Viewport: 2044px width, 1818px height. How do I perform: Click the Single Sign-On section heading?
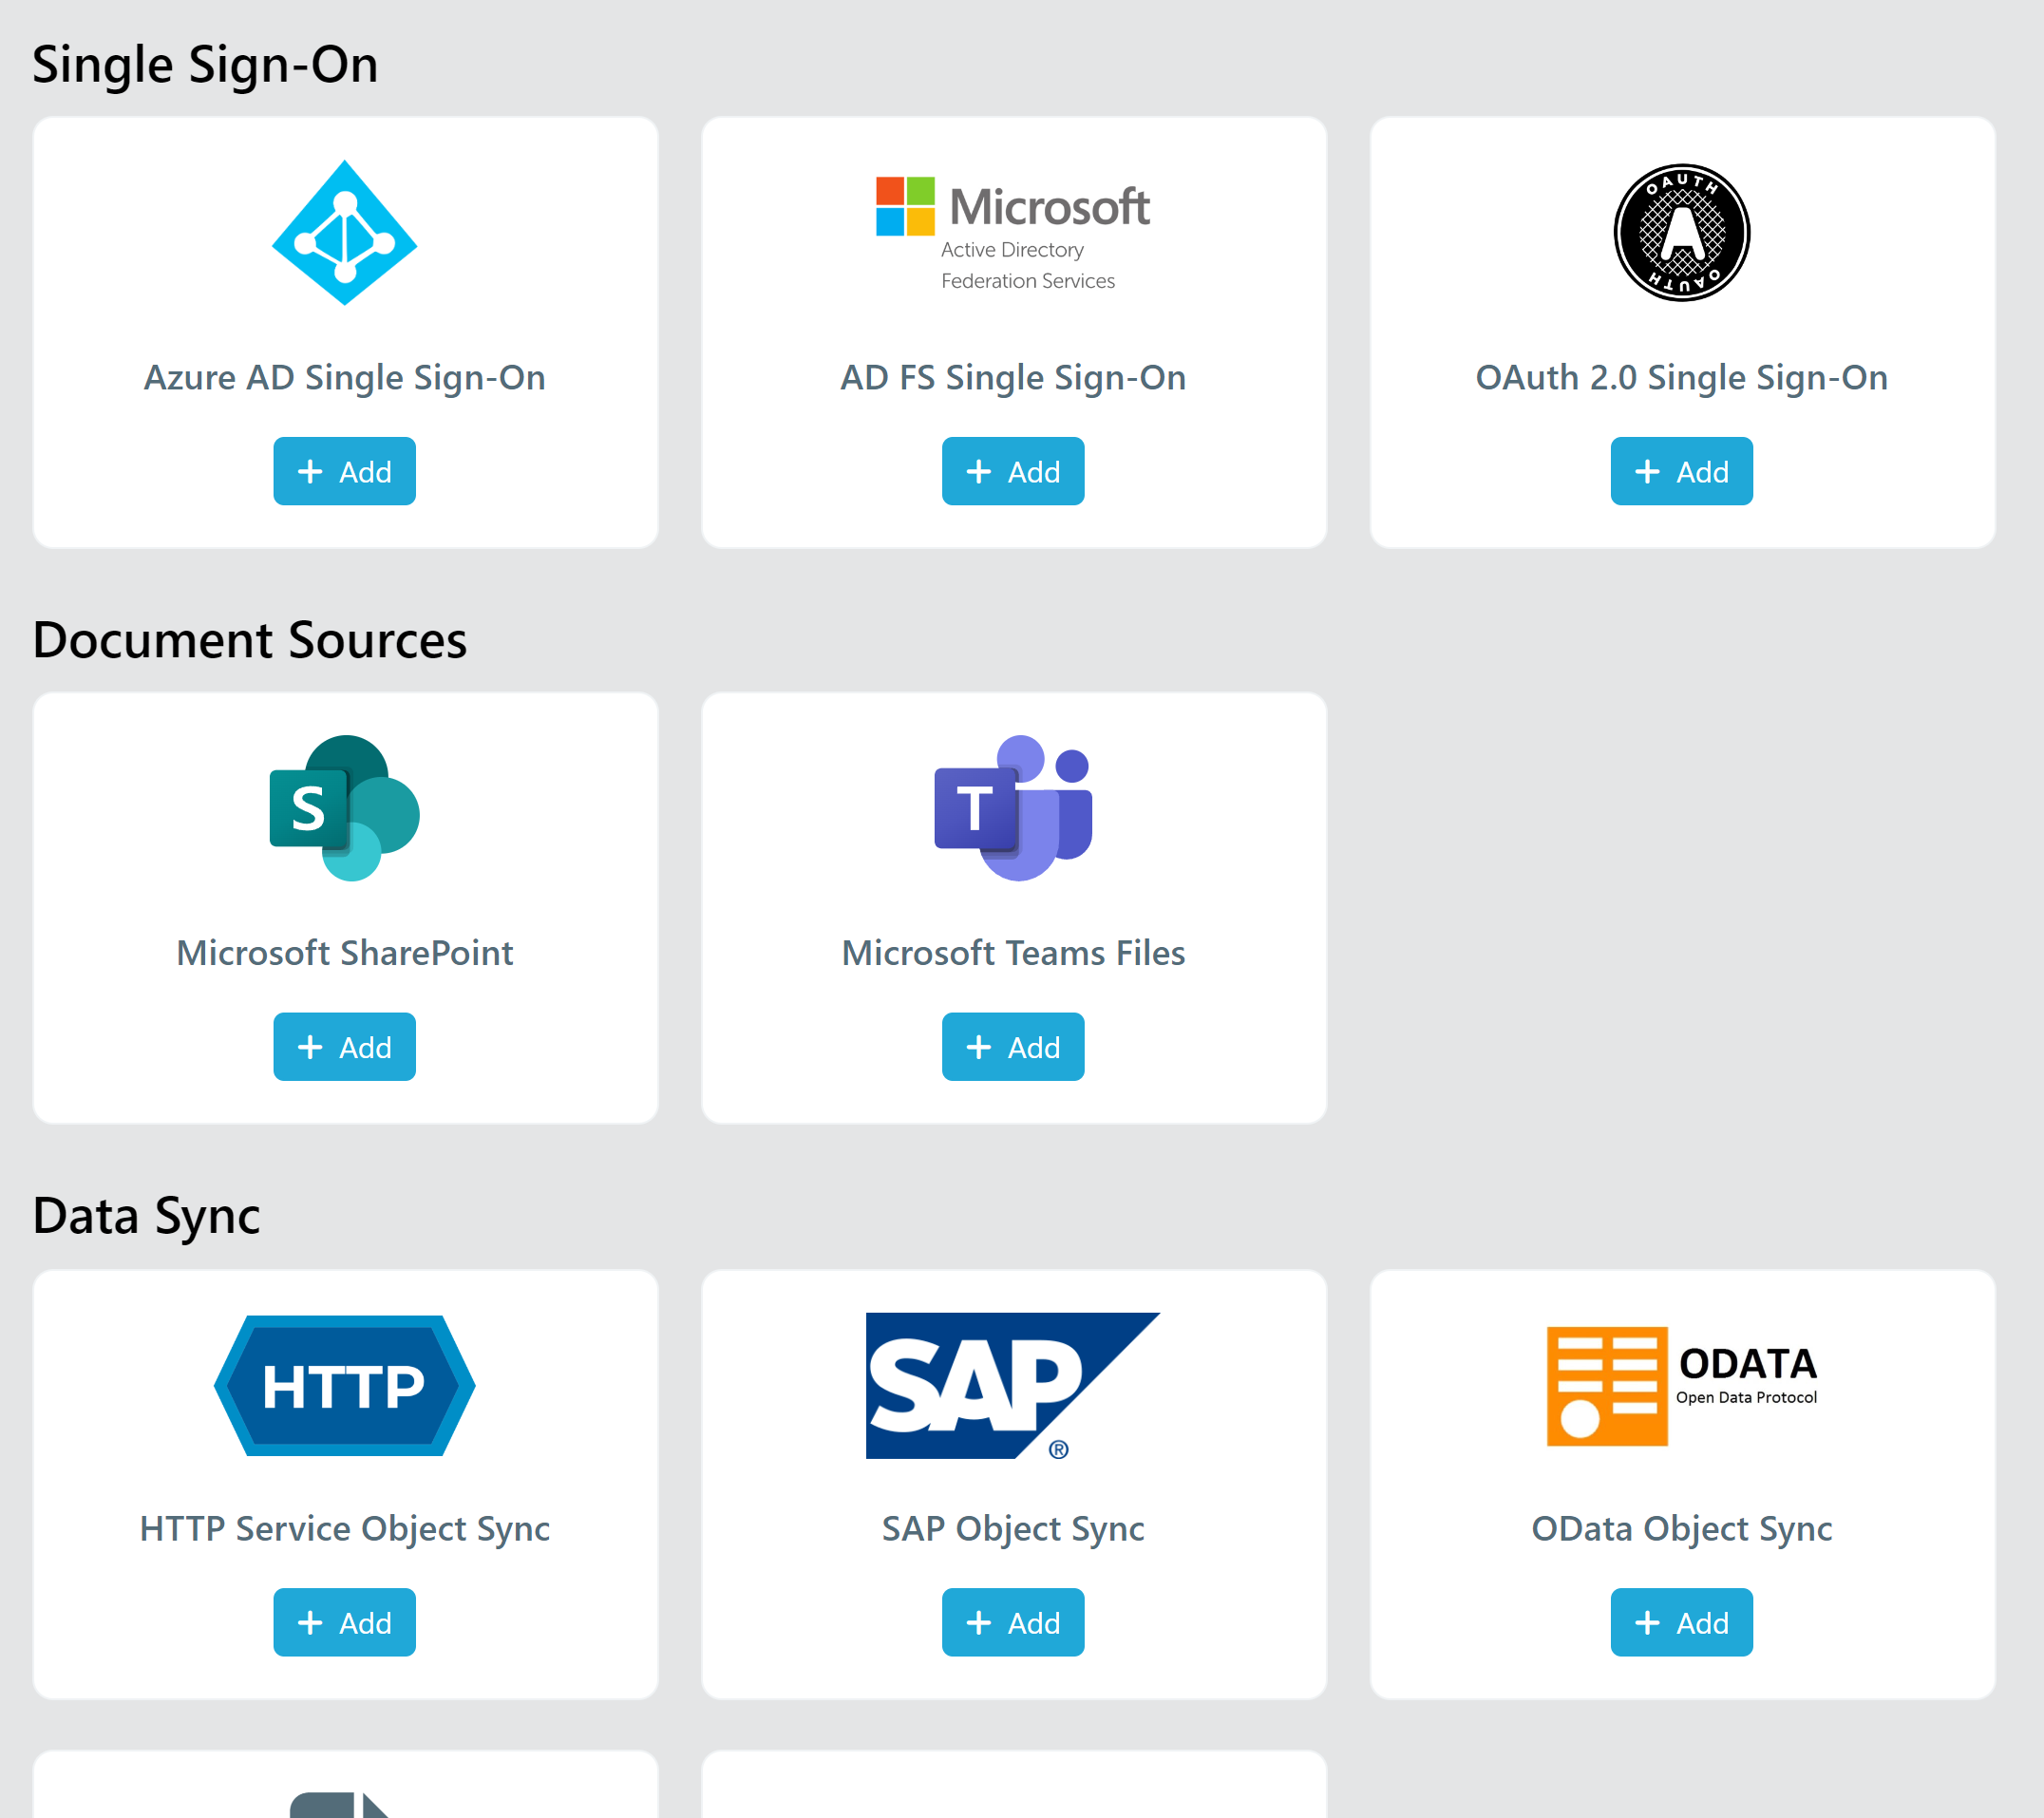[x=205, y=65]
